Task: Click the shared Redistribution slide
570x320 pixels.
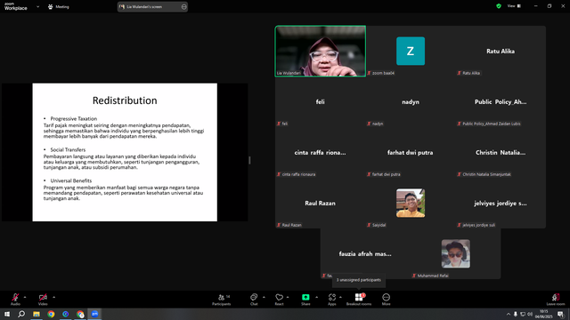Action: (x=125, y=152)
